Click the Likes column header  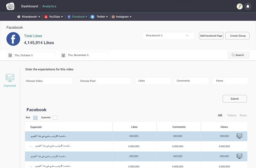click(x=134, y=127)
